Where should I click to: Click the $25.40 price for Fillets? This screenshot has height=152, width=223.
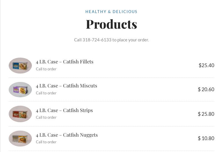coord(206,65)
